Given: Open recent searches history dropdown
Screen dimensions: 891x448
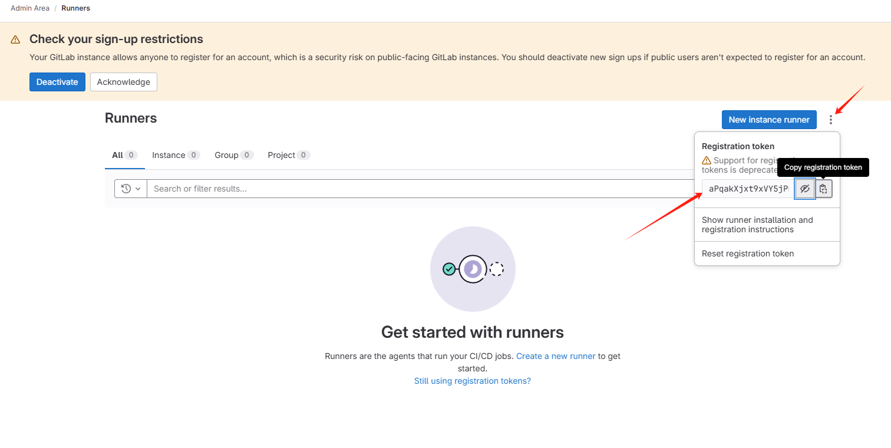Looking at the screenshot, I should coord(131,189).
